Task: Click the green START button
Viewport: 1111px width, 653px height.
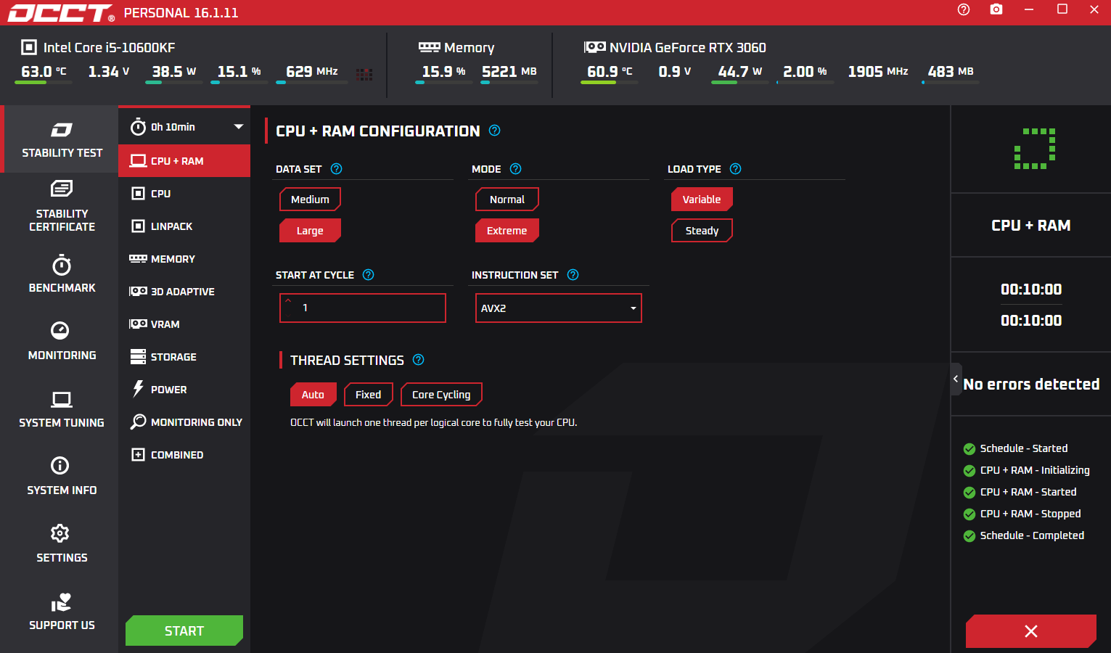Action: (184, 631)
